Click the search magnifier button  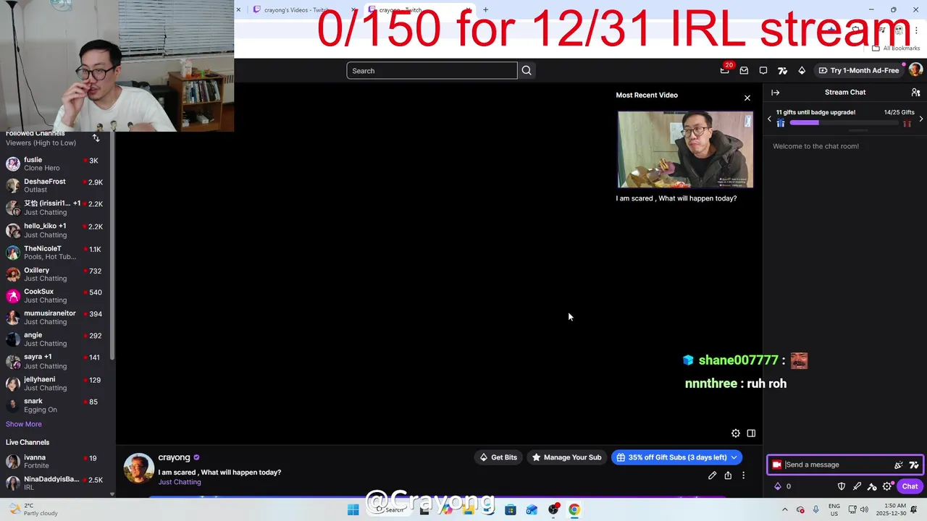(x=527, y=70)
